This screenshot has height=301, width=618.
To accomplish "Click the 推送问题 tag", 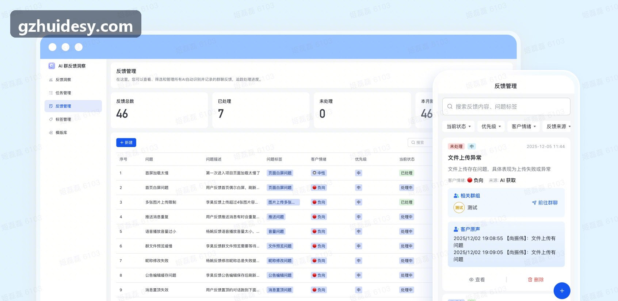I will 276,217.
